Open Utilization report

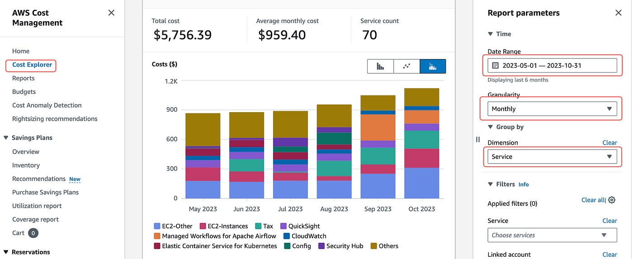click(37, 206)
